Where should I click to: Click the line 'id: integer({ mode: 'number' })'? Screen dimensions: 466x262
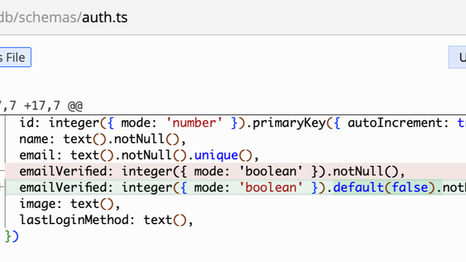pyautogui.click(x=132, y=123)
